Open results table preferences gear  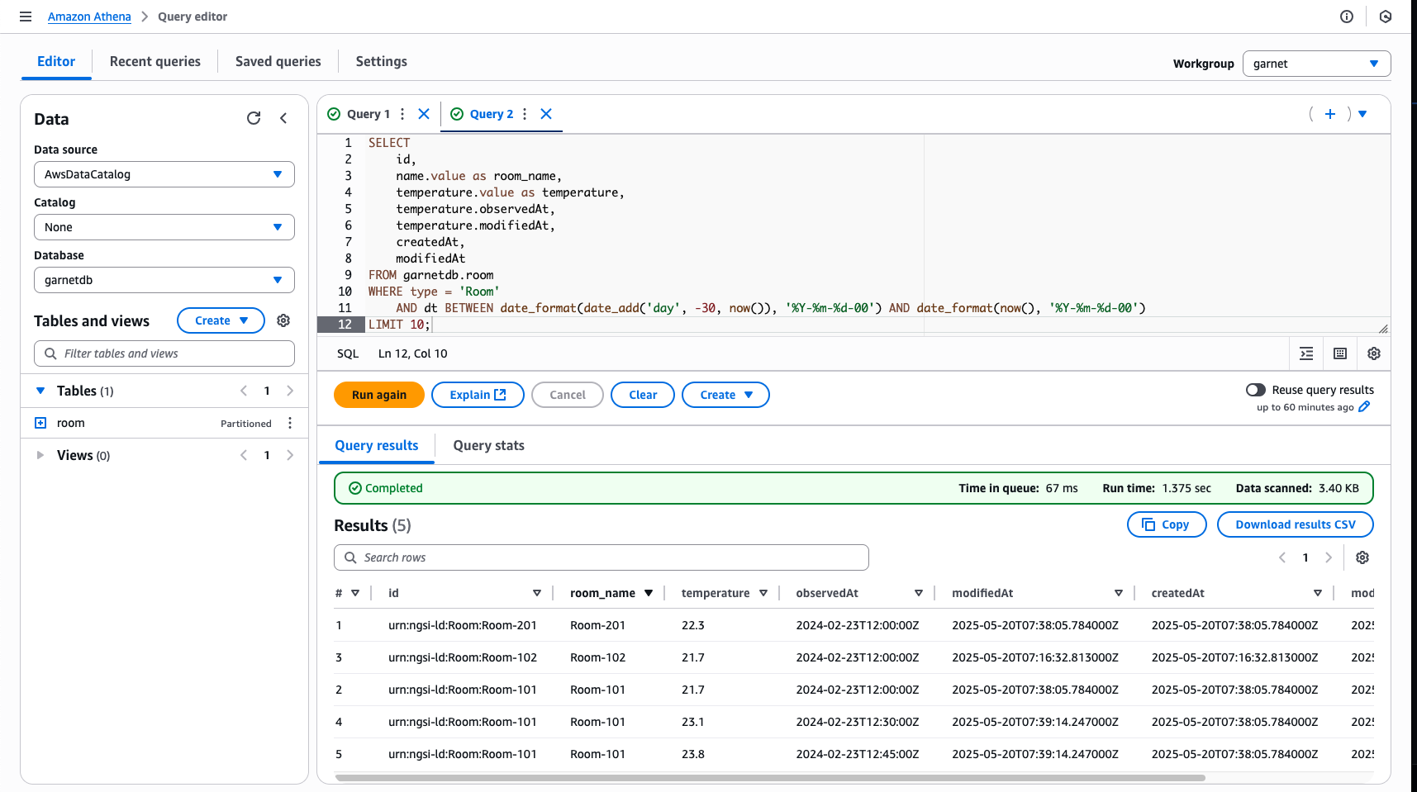(x=1362, y=557)
